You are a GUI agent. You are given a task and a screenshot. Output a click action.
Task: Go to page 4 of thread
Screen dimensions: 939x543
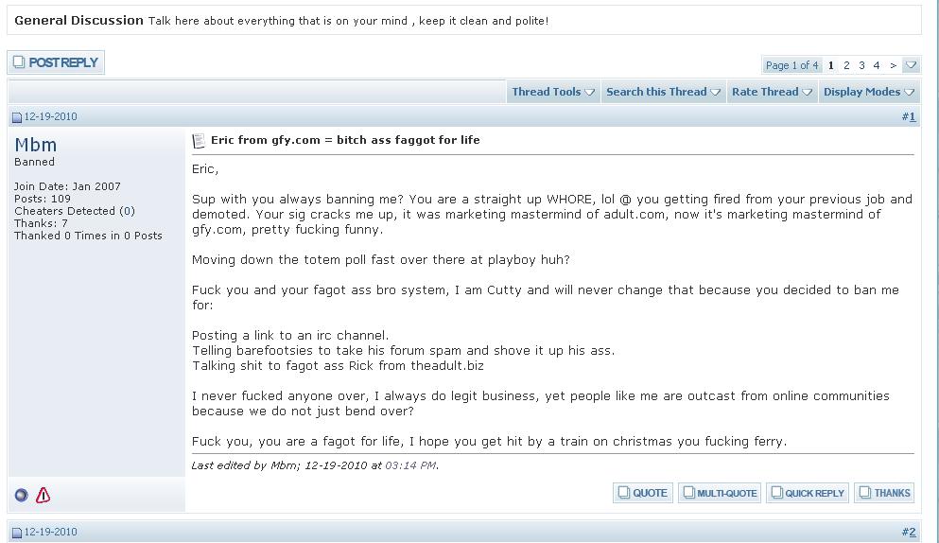(877, 65)
